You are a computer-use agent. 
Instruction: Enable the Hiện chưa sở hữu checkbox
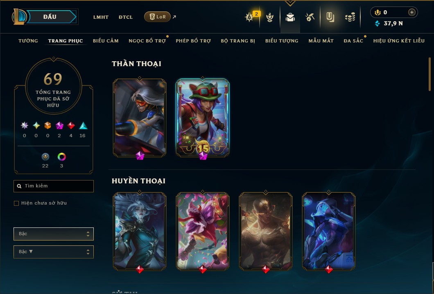(16, 203)
